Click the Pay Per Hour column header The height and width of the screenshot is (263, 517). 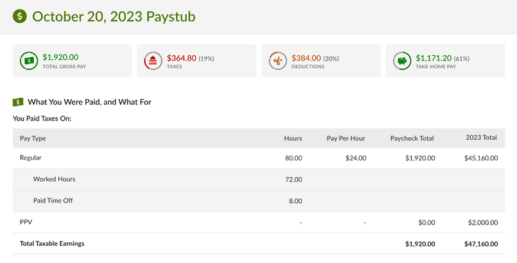pos(346,138)
